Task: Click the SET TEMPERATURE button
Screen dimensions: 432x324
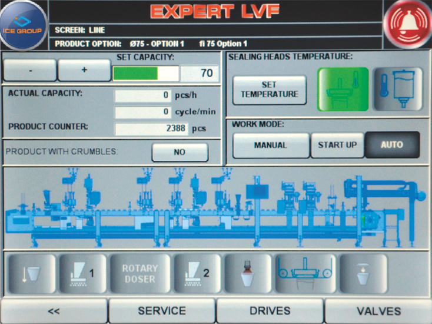Action: click(270, 90)
